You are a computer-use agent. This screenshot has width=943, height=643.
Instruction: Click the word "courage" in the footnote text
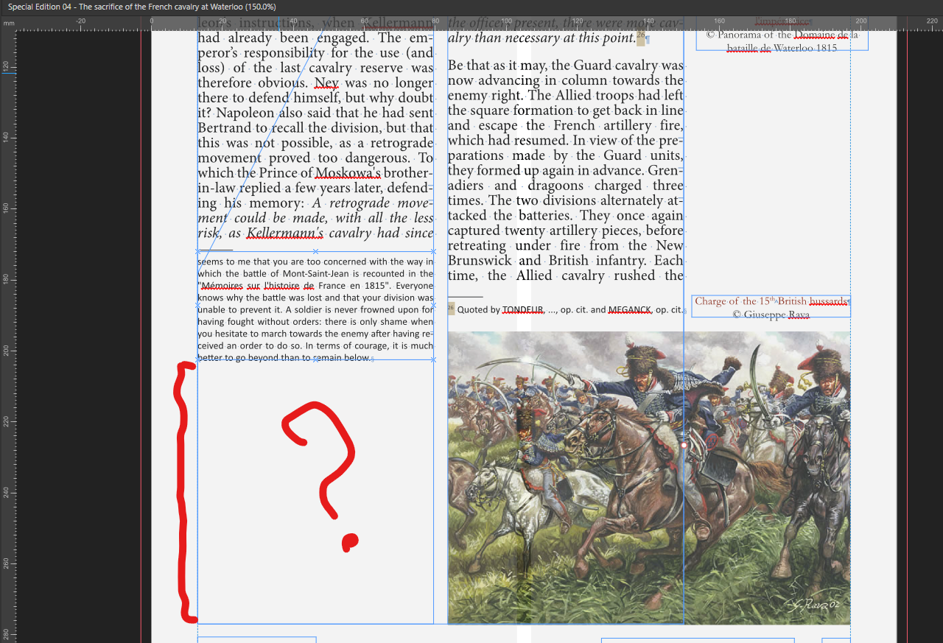pos(373,345)
